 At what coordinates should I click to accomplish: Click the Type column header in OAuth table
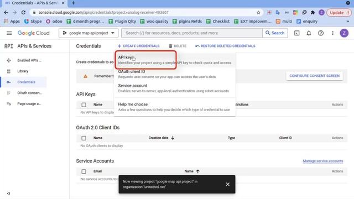coord(231,138)
